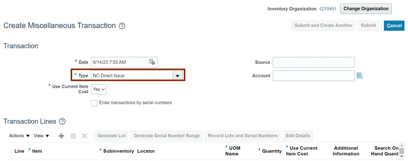Click the Generate Lot button
The image size is (408, 161).
[111, 136]
